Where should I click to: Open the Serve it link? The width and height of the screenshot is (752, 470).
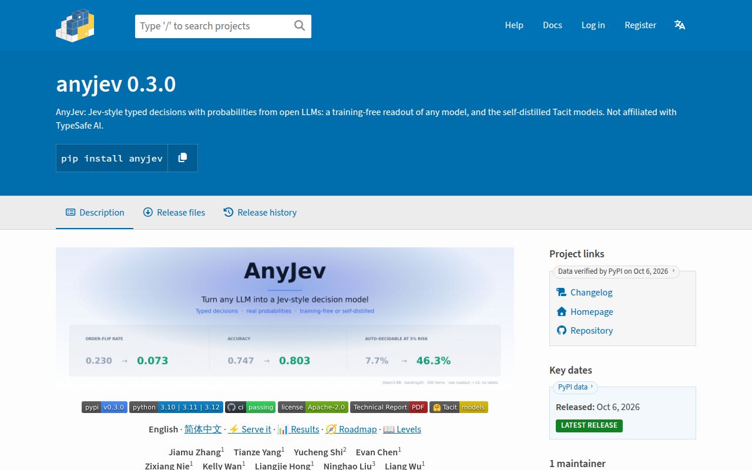tap(250, 429)
